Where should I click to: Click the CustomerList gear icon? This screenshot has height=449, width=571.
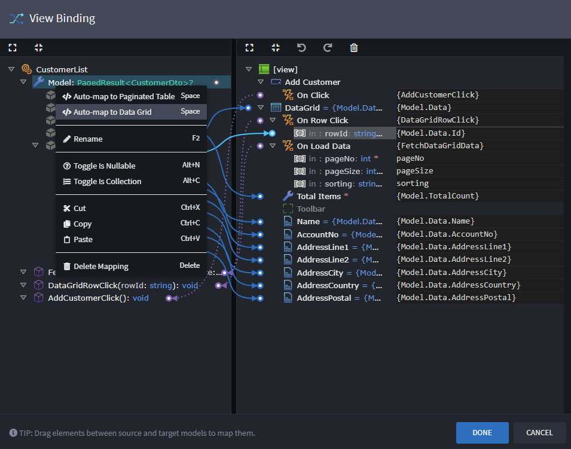click(x=26, y=69)
